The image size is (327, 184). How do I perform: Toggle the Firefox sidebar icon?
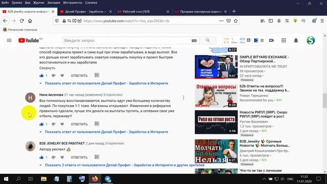[271, 21]
